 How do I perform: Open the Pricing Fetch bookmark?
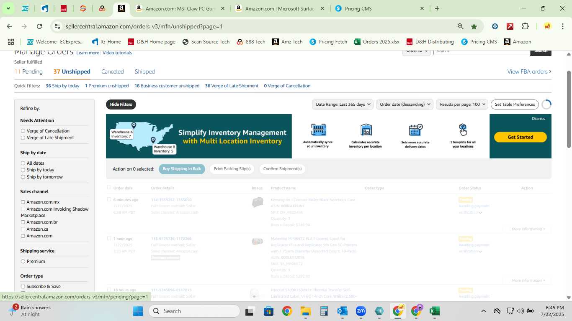[328, 42]
